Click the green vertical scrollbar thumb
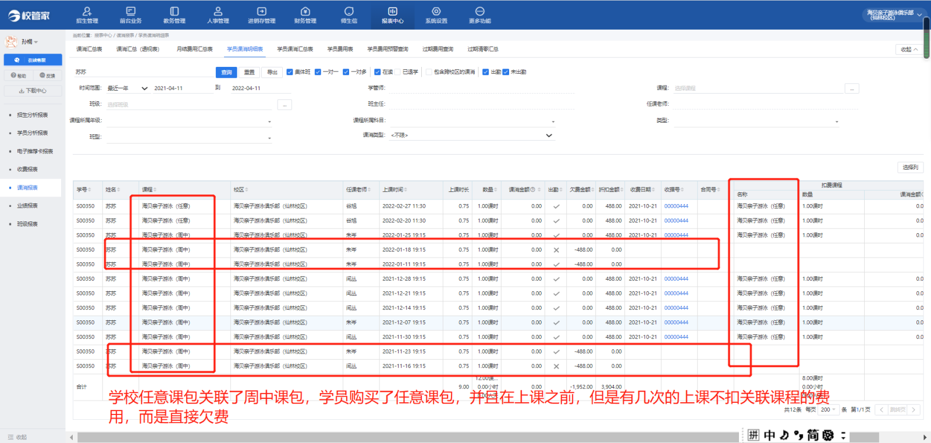The height and width of the screenshot is (443, 931). (927, 38)
